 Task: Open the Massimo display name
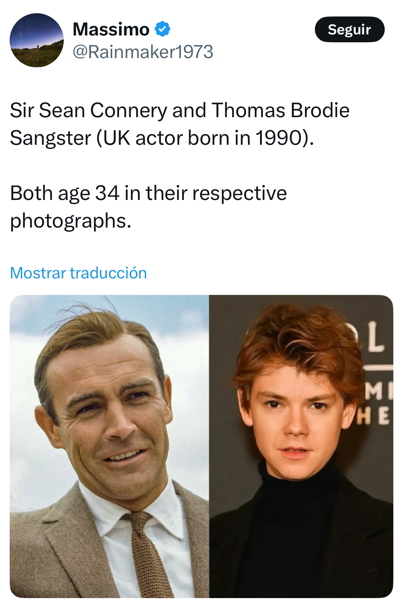pyautogui.click(x=111, y=29)
